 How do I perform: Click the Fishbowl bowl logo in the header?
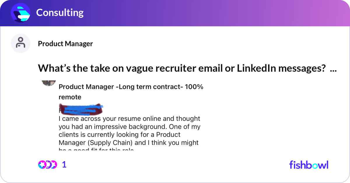tap(20, 13)
